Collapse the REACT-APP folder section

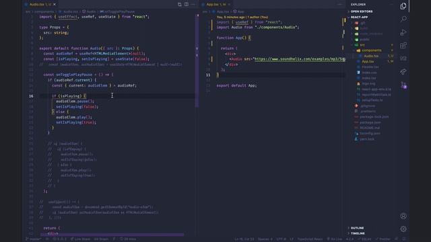(359, 17)
